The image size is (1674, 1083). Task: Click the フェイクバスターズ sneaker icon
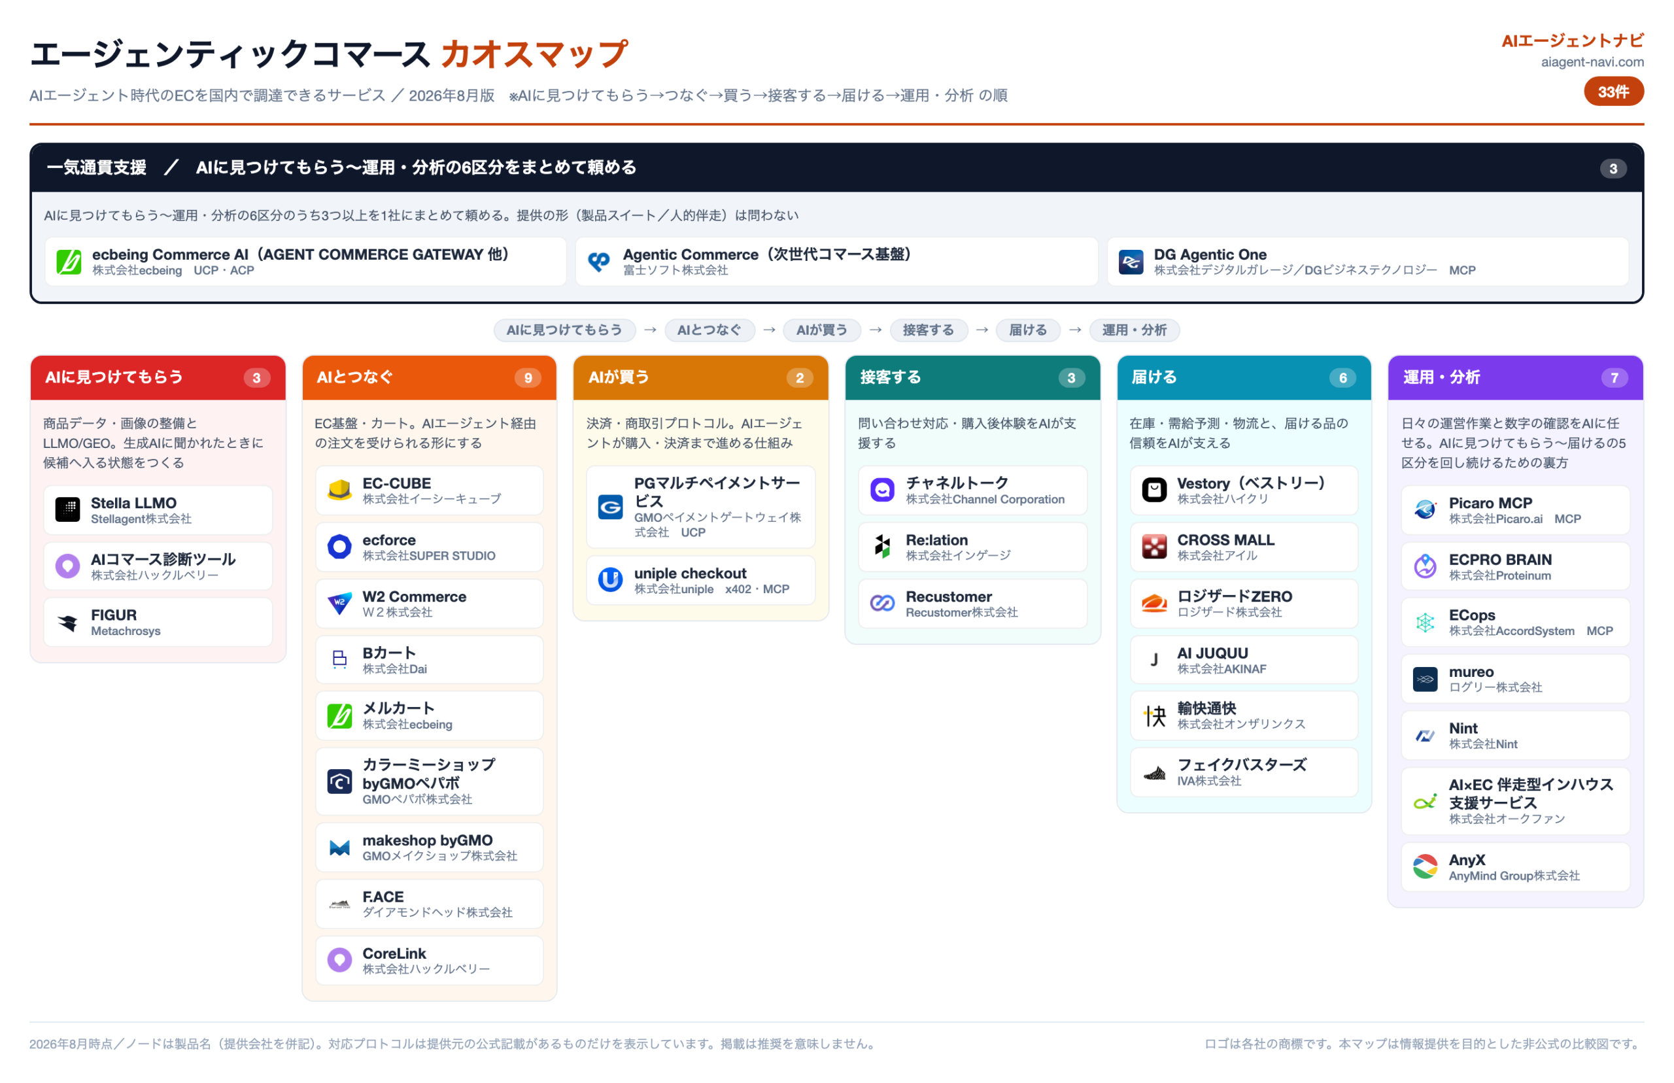coord(1154,773)
